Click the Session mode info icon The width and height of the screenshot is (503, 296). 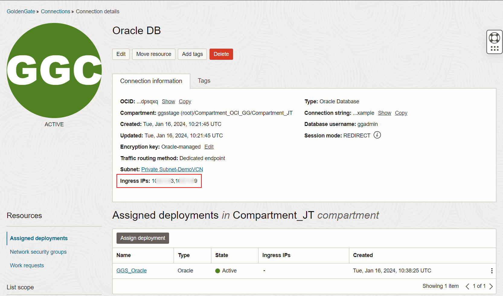click(x=377, y=135)
